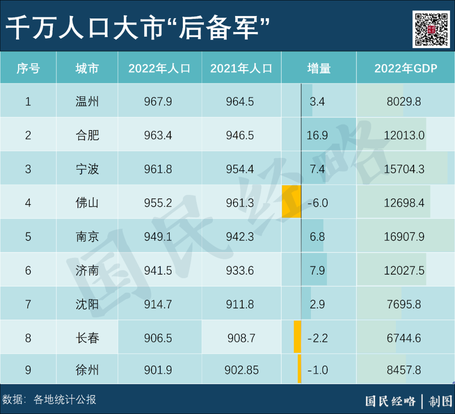
Task: Click the GDP value 7695.8
Action: pos(404,304)
